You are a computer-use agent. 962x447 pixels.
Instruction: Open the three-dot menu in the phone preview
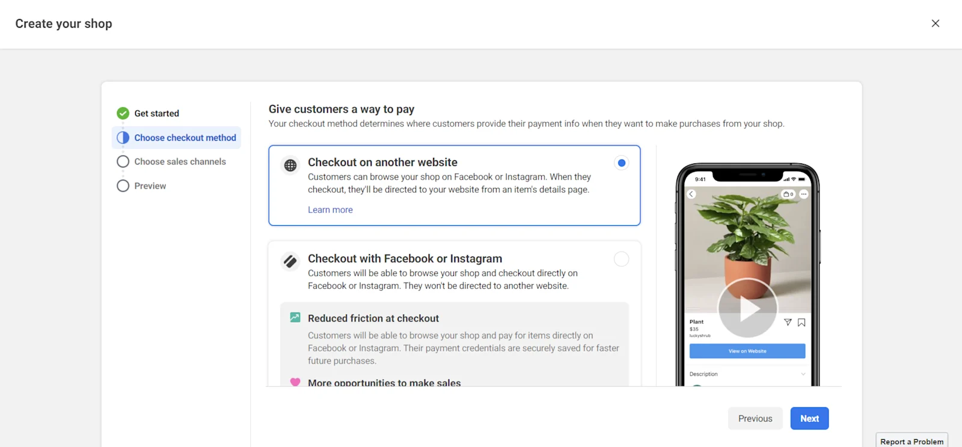click(803, 193)
